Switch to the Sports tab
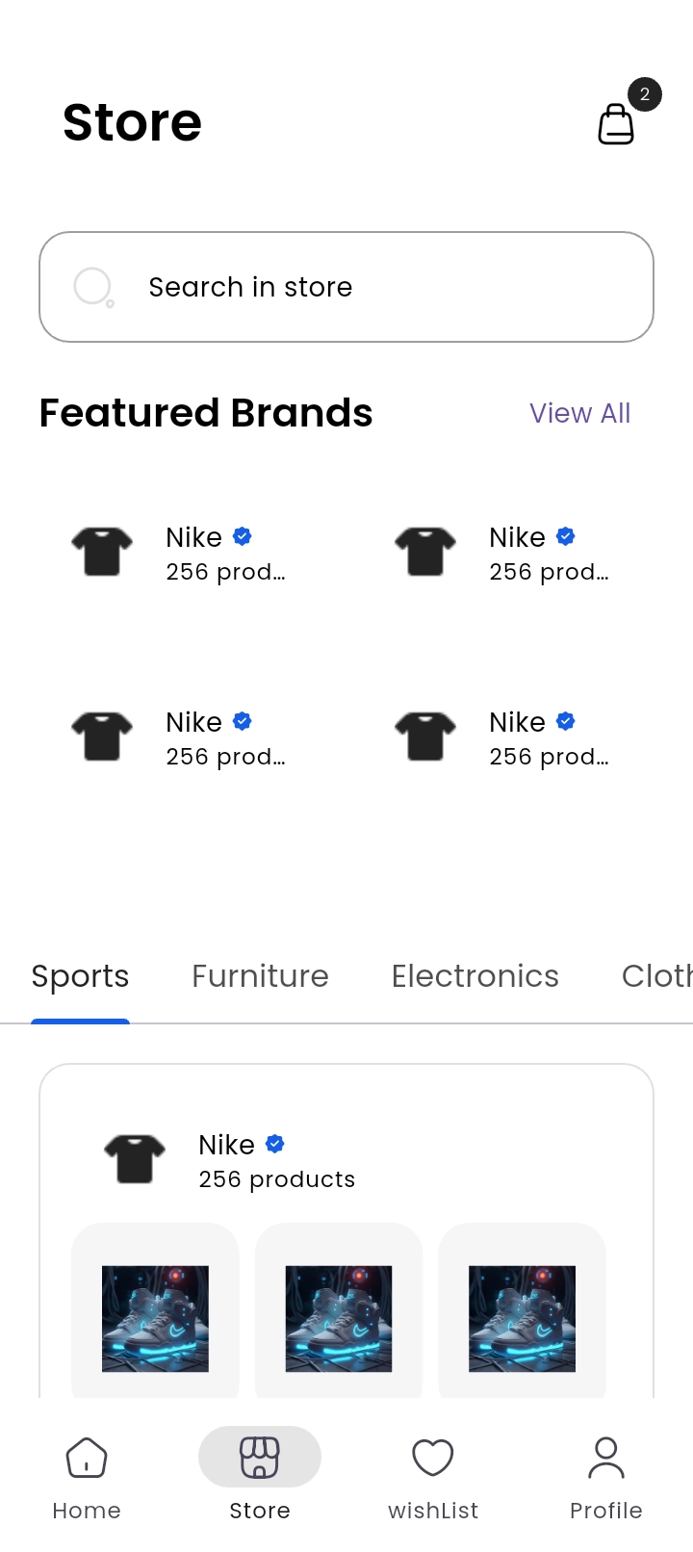 point(80,976)
